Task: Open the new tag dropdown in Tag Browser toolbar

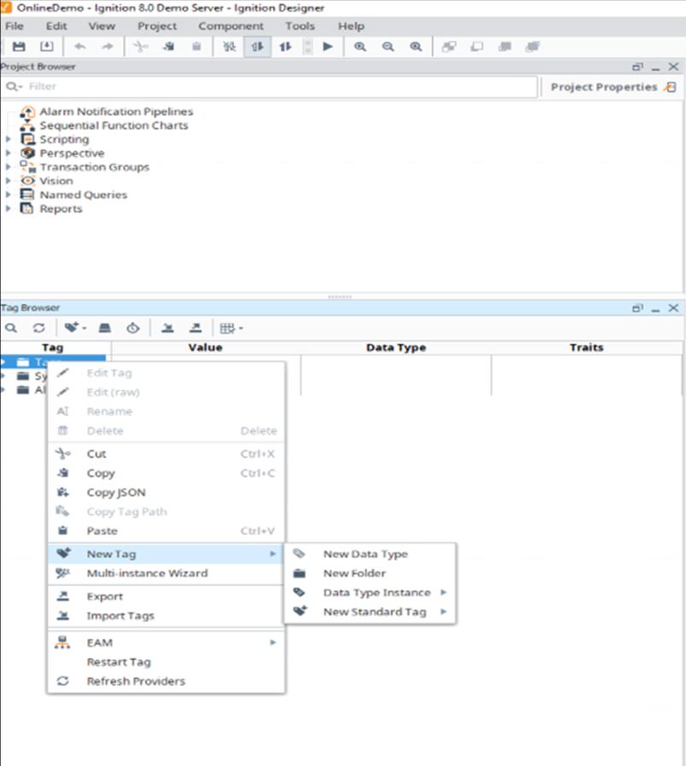Action: 75,328
